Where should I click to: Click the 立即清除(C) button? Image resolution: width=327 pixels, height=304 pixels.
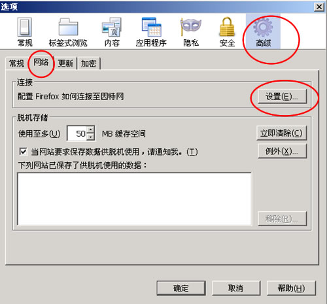(x=281, y=133)
